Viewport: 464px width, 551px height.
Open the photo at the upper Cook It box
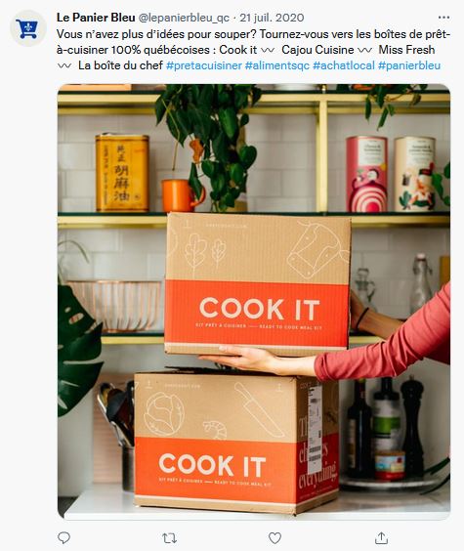[x=258, y=283]
